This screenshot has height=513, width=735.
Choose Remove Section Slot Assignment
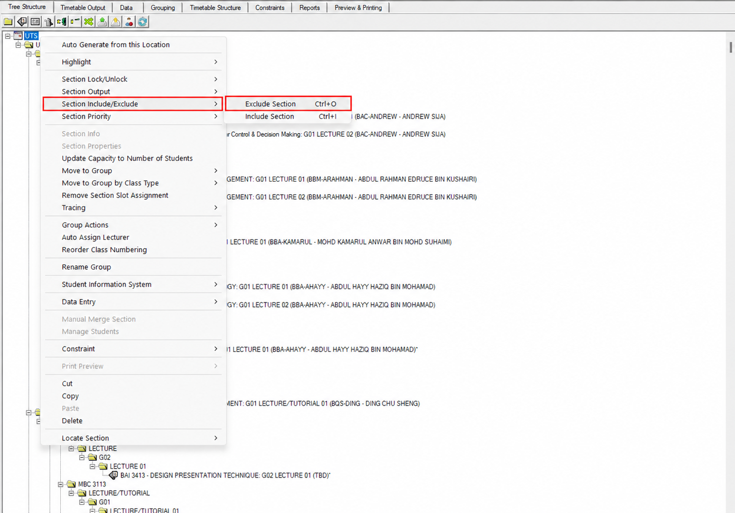(x=133, y=195)
